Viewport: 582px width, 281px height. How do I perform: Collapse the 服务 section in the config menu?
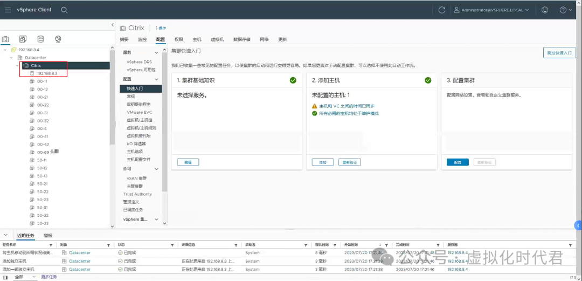(x=157, y=52)
